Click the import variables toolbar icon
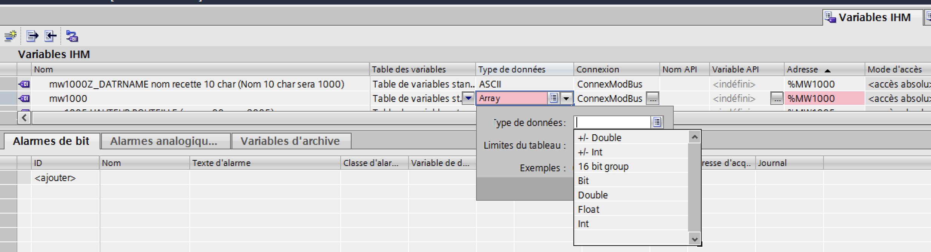The height and width of the screenshot is (252, 931). coord(51,36)
